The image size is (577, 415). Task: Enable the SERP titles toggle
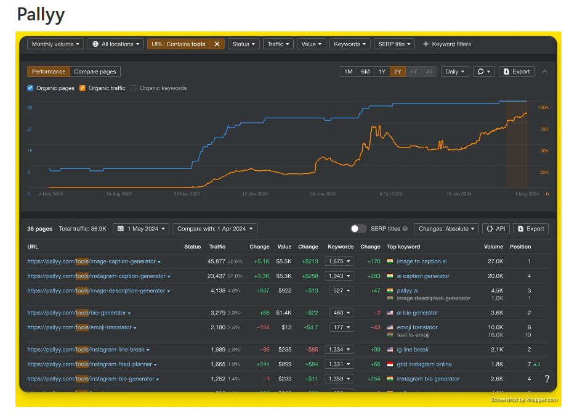358,229
